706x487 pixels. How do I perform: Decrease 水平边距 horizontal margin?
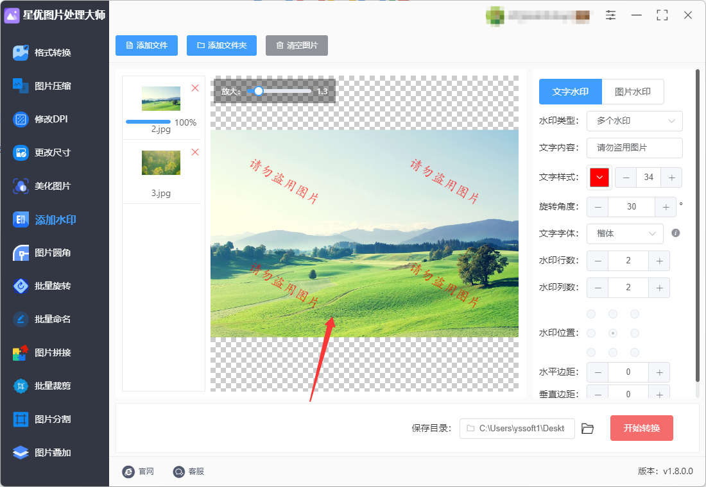click(598, 372)
